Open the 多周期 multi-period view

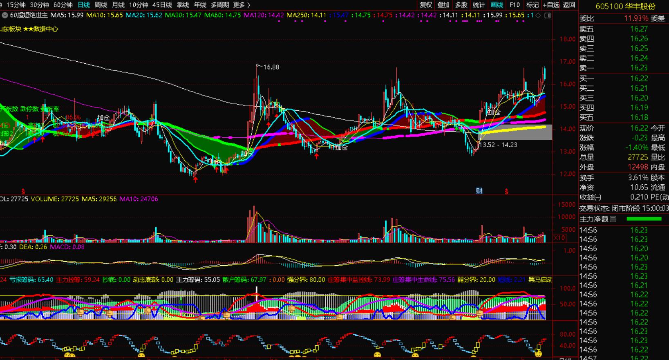(220, 5)
